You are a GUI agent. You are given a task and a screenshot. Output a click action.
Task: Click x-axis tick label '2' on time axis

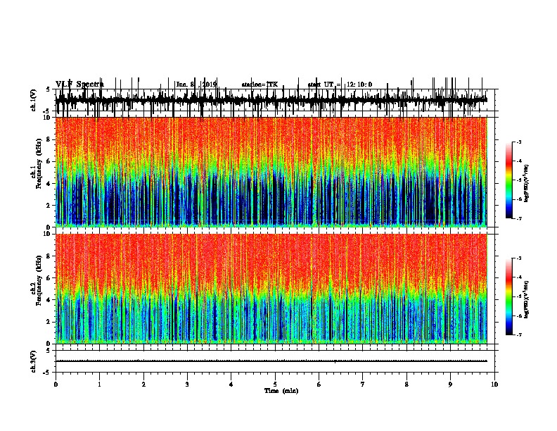[x=143, y=385]
